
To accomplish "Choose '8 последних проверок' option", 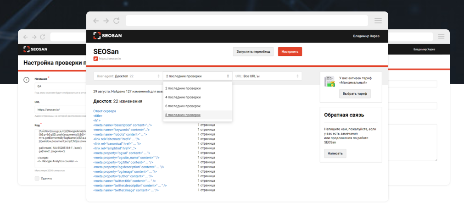I will [197, 115].
